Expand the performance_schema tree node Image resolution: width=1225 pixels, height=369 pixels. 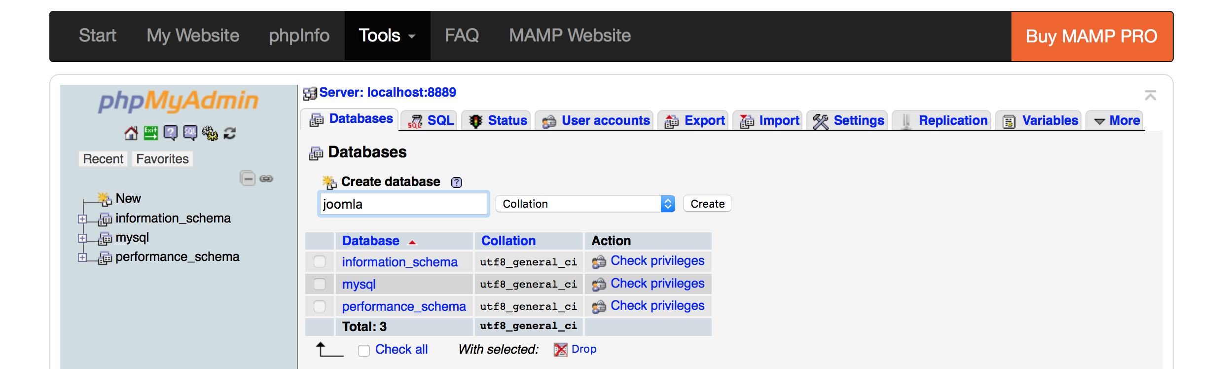(82, 258)
